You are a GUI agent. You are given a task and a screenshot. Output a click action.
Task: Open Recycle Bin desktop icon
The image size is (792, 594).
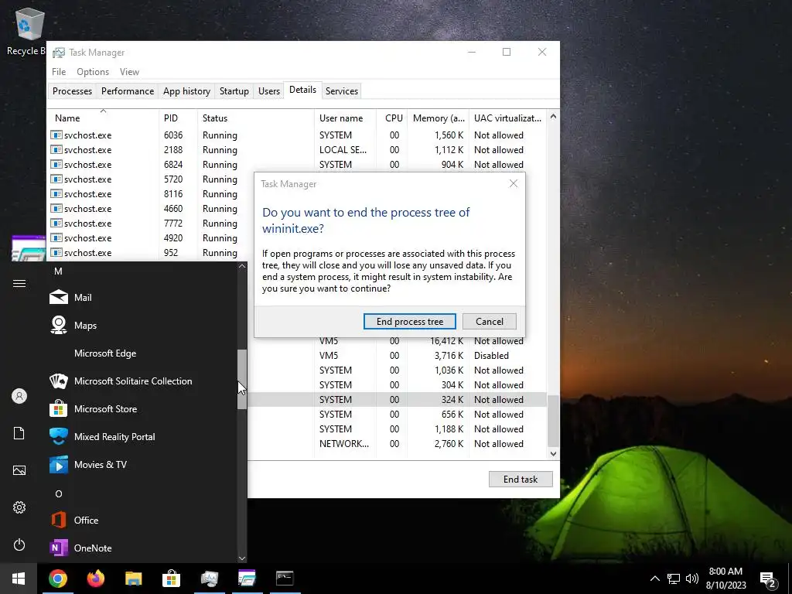tap(26, 31)
